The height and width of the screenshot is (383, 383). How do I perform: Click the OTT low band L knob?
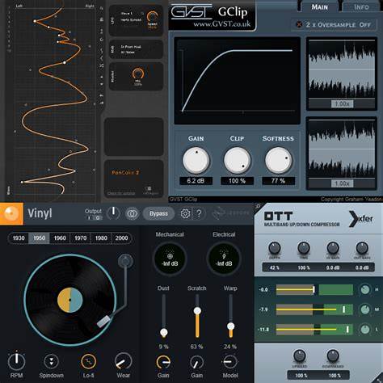[x=364, y=329]
